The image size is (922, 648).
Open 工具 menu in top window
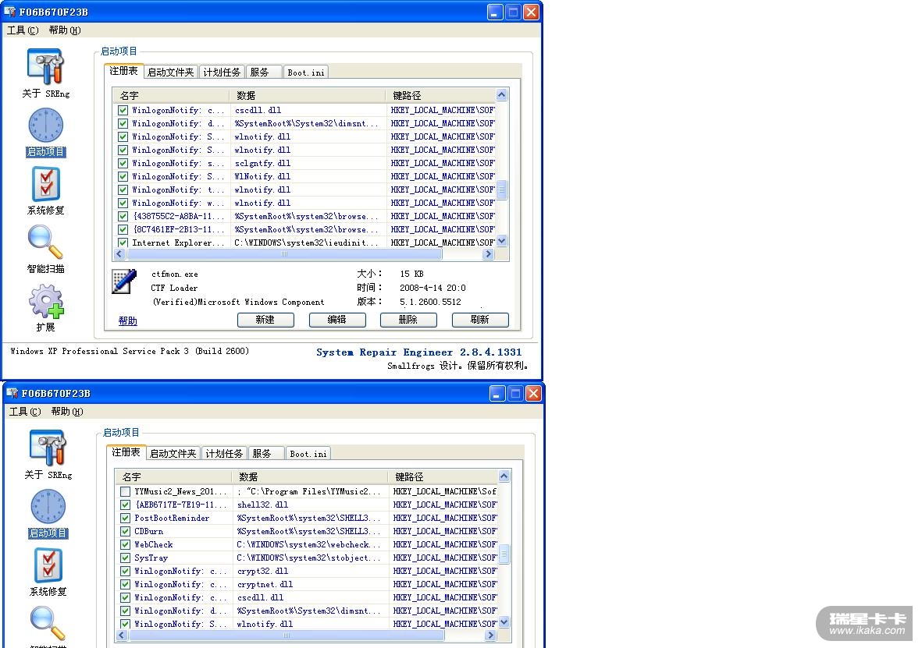(x=23, y=30)
